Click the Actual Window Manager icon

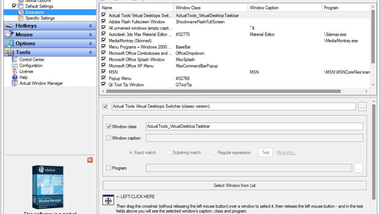pos(15,83)
